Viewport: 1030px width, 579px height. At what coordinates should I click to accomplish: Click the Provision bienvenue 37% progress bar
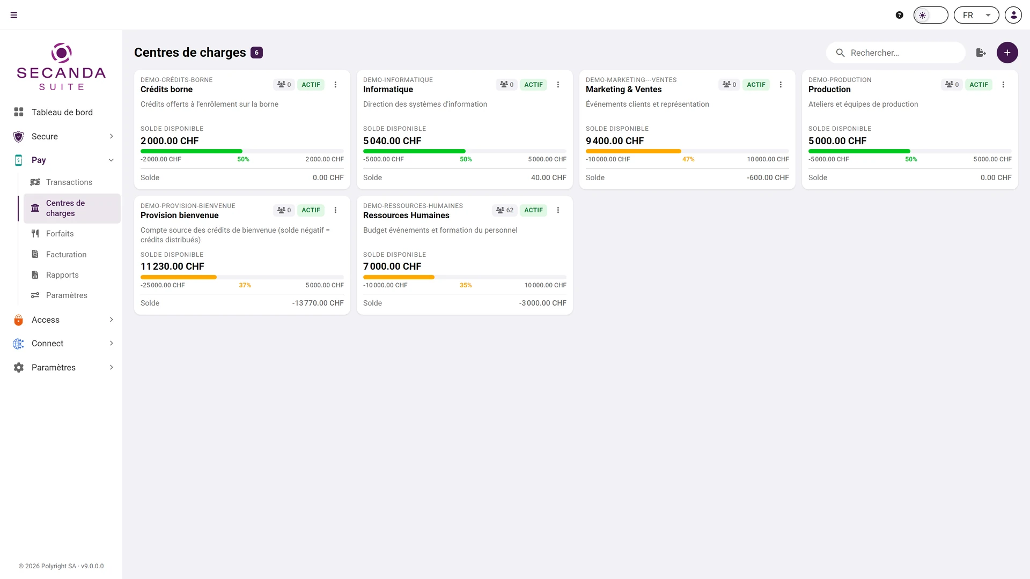[x=242, y=277]
